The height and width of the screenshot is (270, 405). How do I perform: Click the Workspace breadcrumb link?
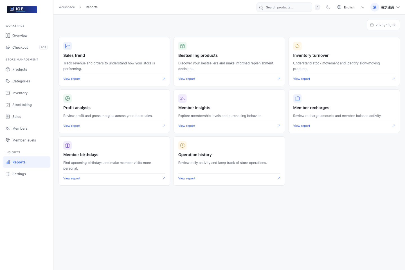(x=67, y=7)
